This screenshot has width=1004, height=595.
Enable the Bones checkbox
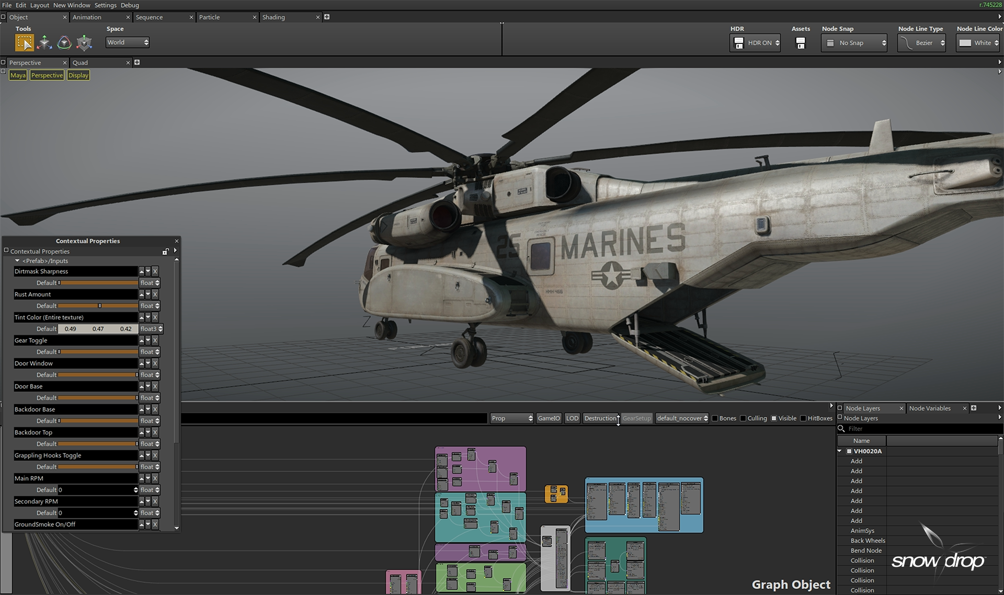(x=715, y=418)
